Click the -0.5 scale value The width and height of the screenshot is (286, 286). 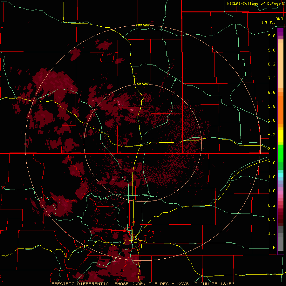point(270,219)
